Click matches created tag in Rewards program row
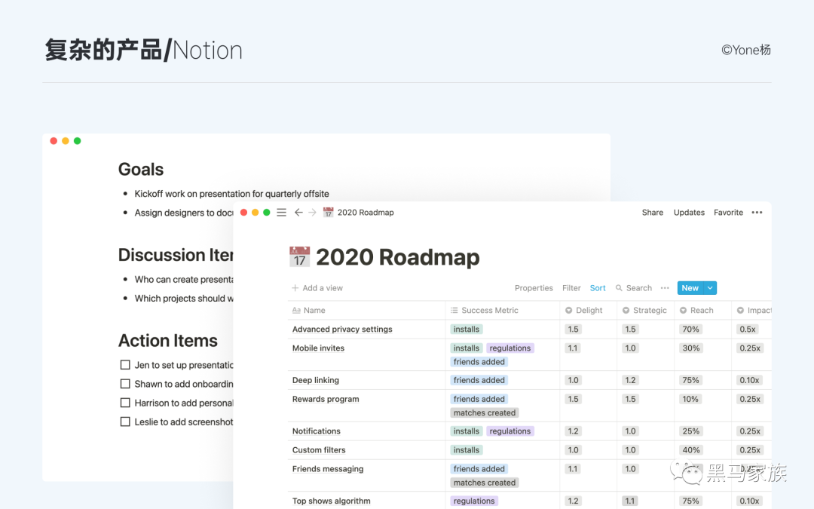The image size is (814, 509). click(485, 413)
